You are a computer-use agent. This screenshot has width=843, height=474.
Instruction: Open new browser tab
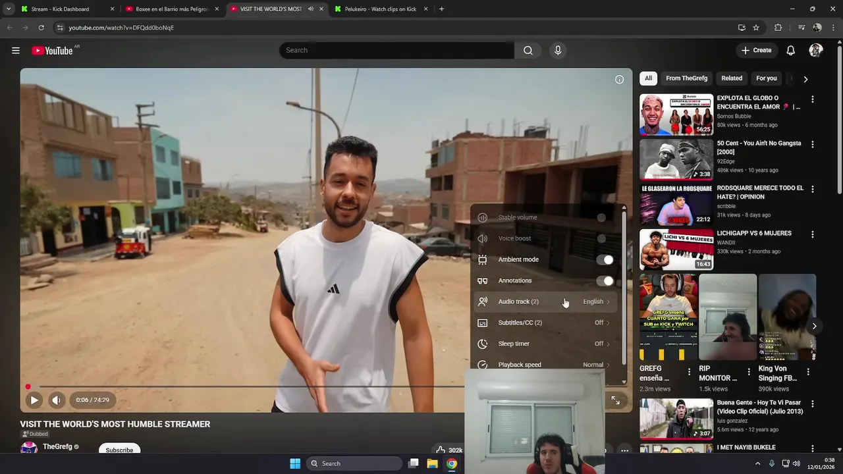441,9
